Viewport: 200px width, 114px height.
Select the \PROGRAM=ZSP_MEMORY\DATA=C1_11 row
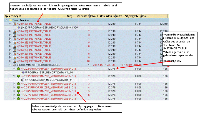(x=49, y=80)
